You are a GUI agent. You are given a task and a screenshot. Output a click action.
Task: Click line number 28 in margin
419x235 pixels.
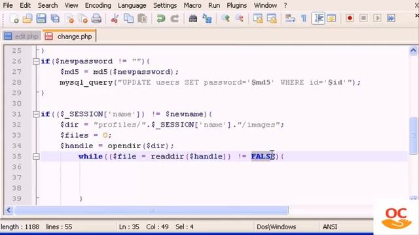(16, 82)
